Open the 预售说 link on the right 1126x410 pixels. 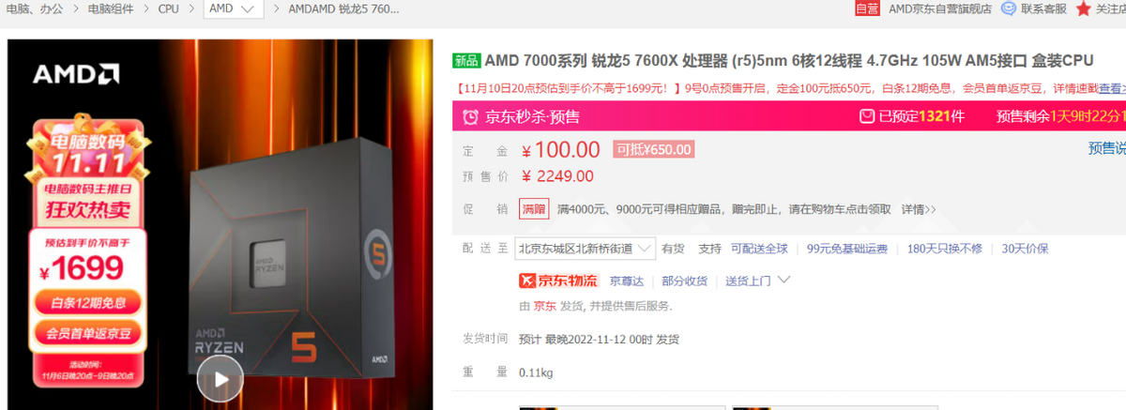pos(1106,148)
